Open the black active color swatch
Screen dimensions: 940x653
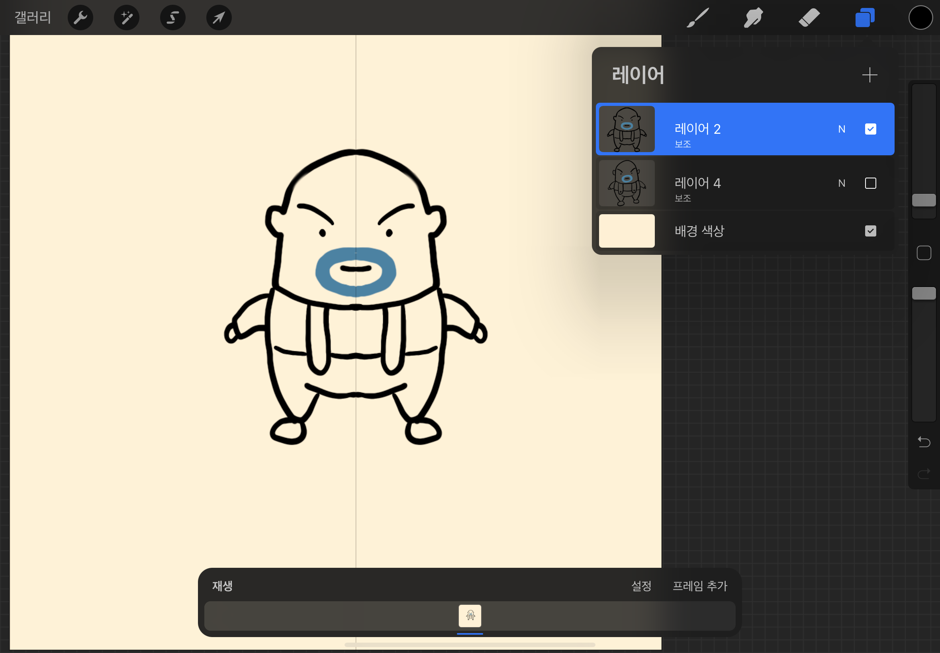920,18
